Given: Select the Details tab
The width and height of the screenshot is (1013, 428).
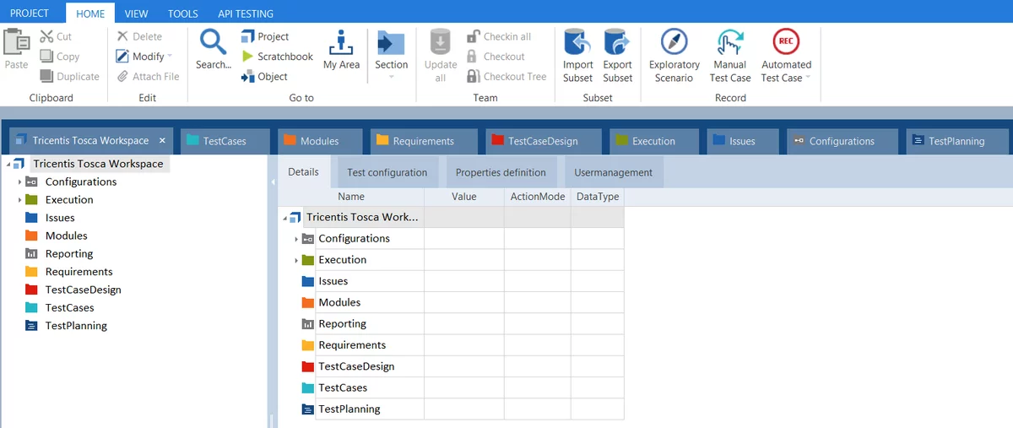Looking at the screenshot, I should (303, 171).
